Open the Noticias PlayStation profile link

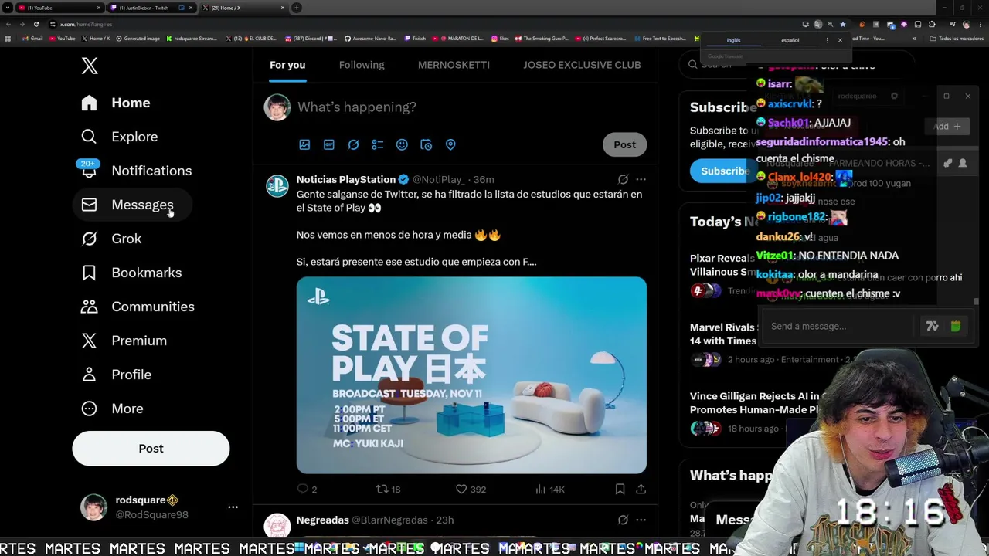(x=346, y=179)
